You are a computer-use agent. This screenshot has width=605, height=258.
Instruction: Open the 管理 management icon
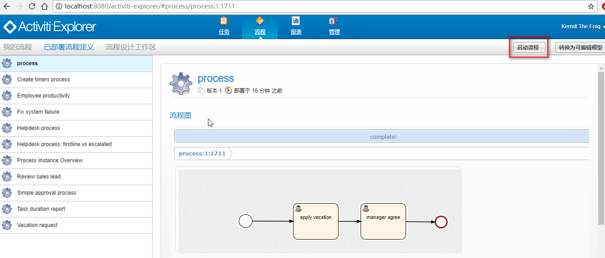coord(334,21)
